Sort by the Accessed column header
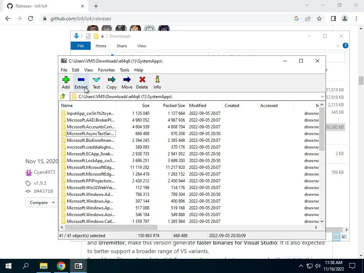The height and width of the screenshot is (273, 364). (x=275, y=105)
